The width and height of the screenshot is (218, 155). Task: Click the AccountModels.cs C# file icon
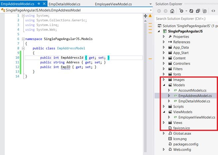176,90
